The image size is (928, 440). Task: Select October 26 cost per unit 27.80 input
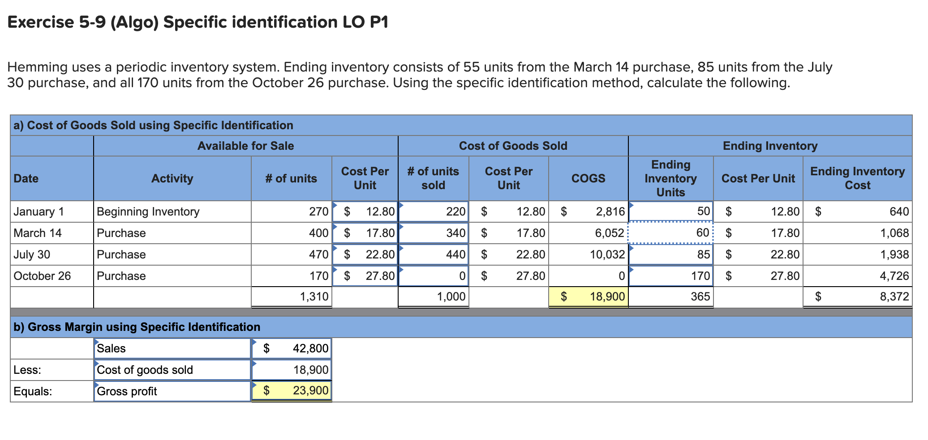click(x=365, y=276)
